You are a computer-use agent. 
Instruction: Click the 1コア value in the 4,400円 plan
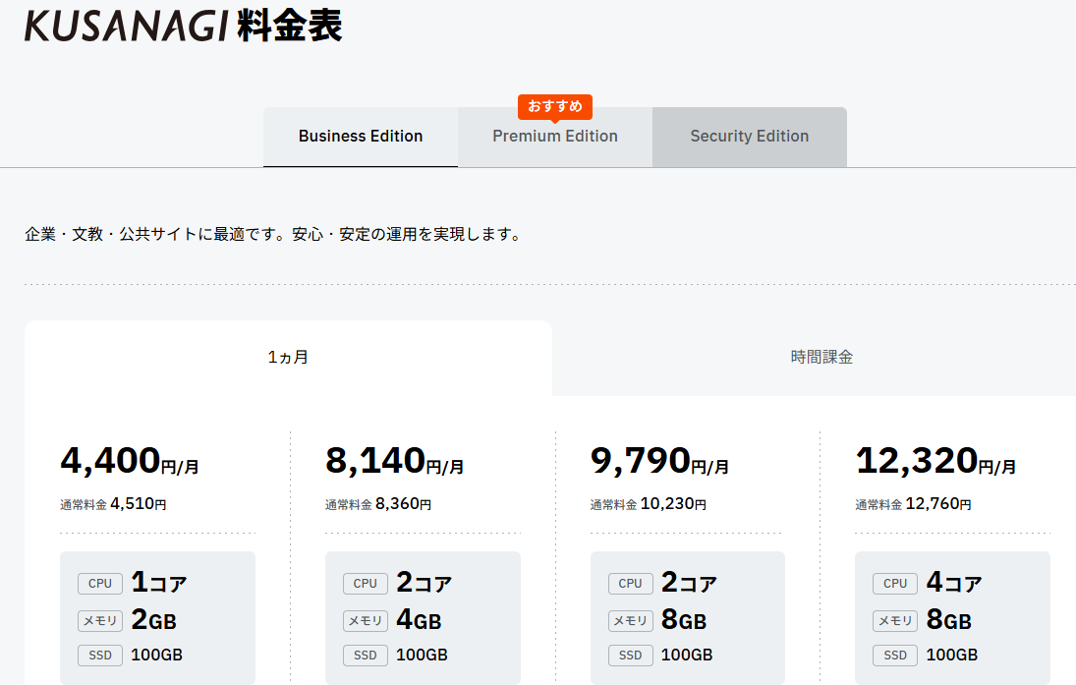(158, 583)
